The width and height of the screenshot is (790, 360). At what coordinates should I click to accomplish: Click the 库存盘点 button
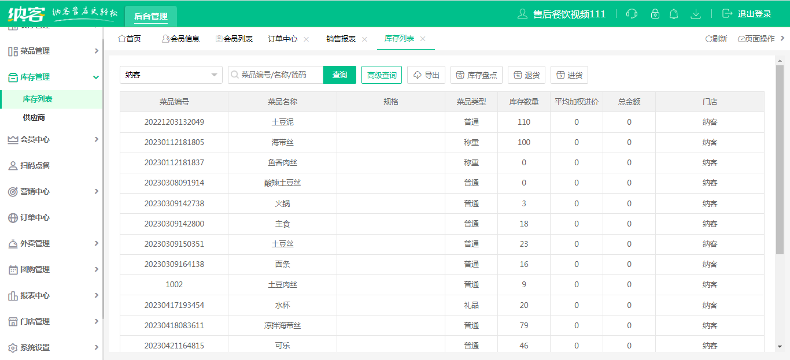point(476,75)
